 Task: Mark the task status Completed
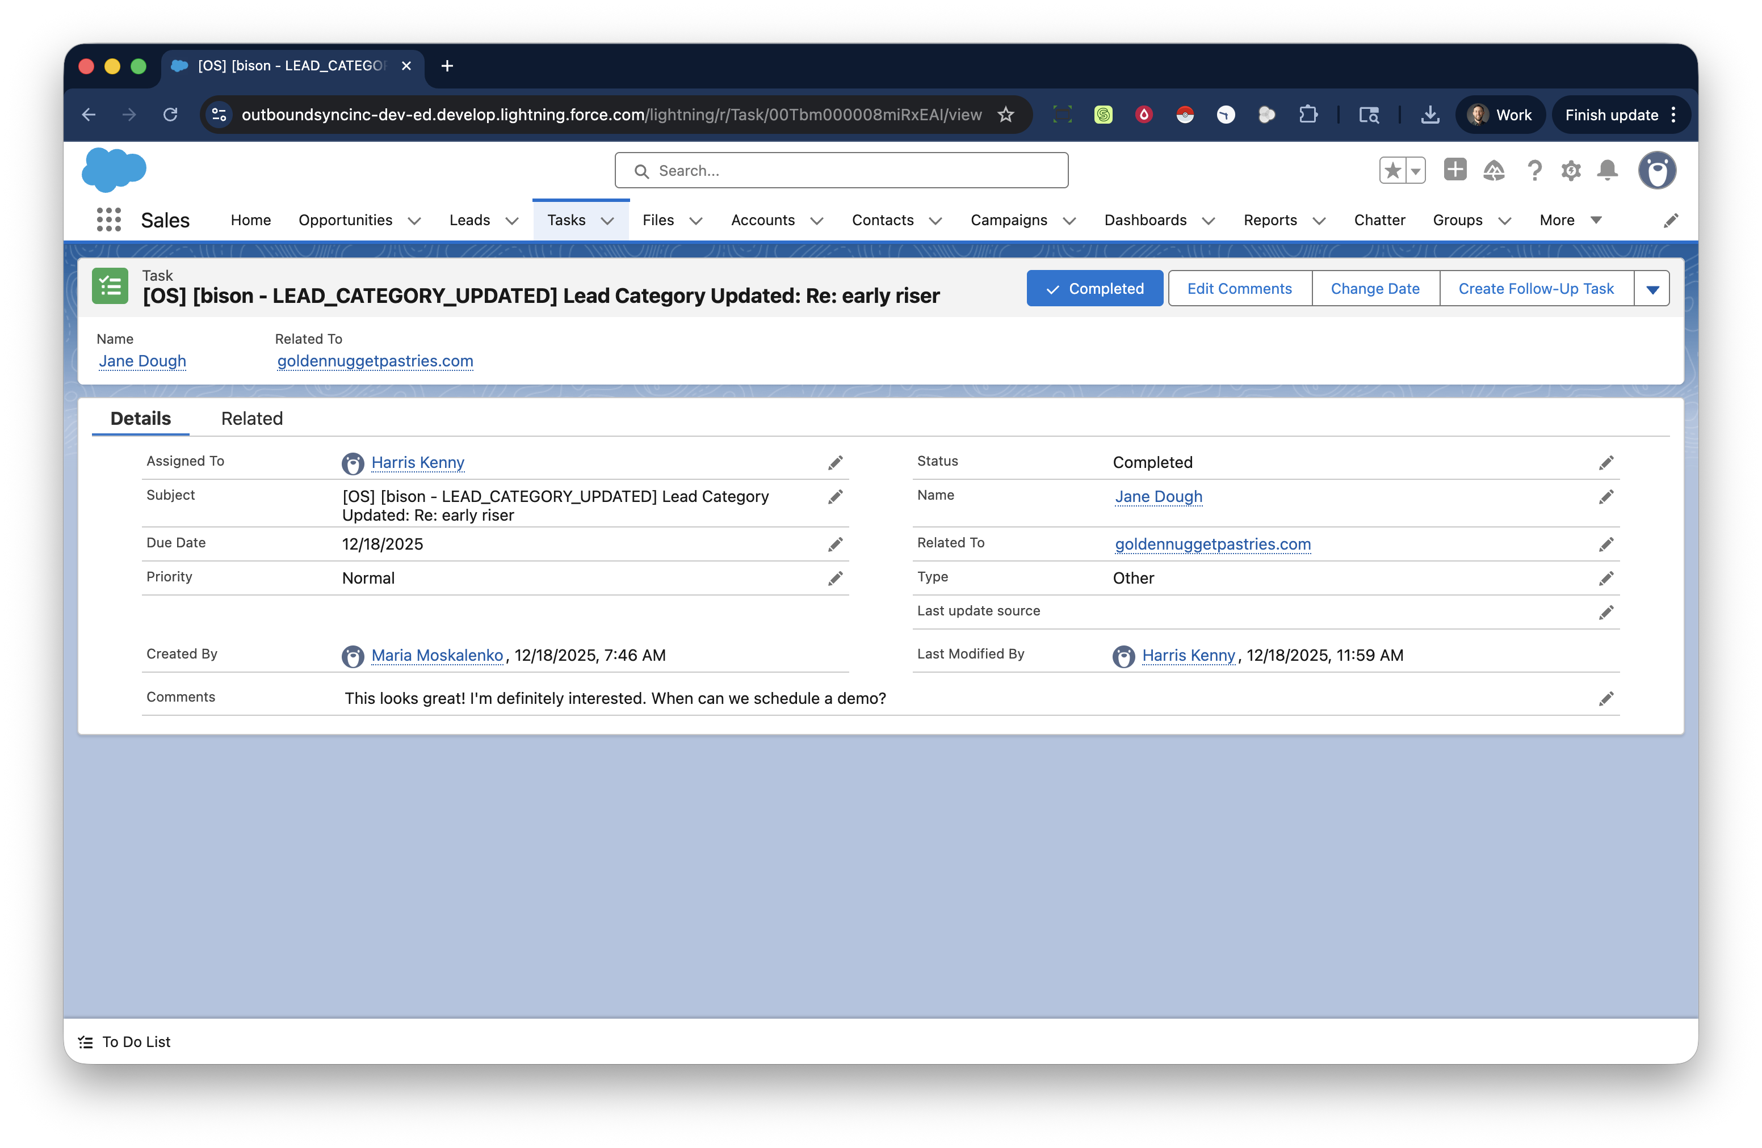click(x=1094, y=289)
